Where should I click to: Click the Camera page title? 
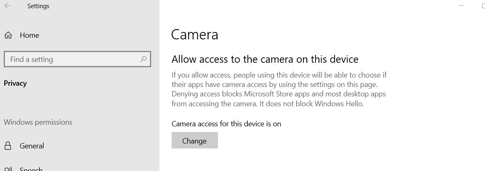tap(195, 34)
